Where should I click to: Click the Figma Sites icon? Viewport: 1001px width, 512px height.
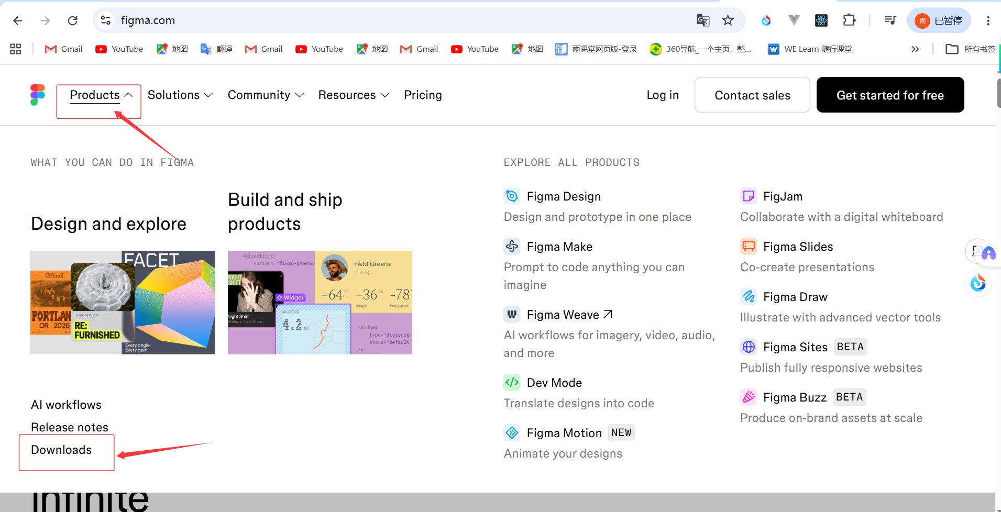pyautogui.click(x=749, y=347)
